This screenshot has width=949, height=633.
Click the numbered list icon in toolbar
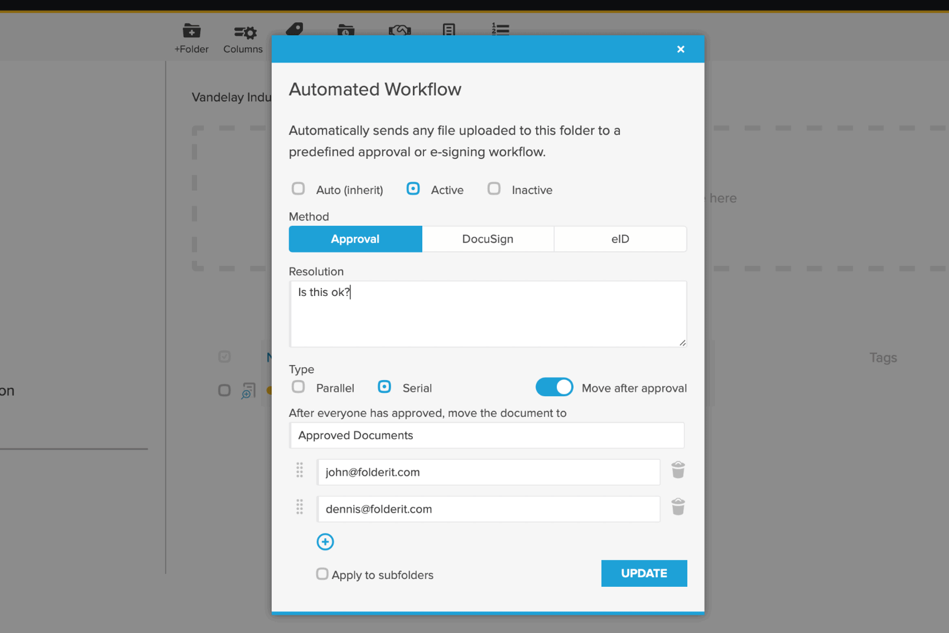[500, 30]
